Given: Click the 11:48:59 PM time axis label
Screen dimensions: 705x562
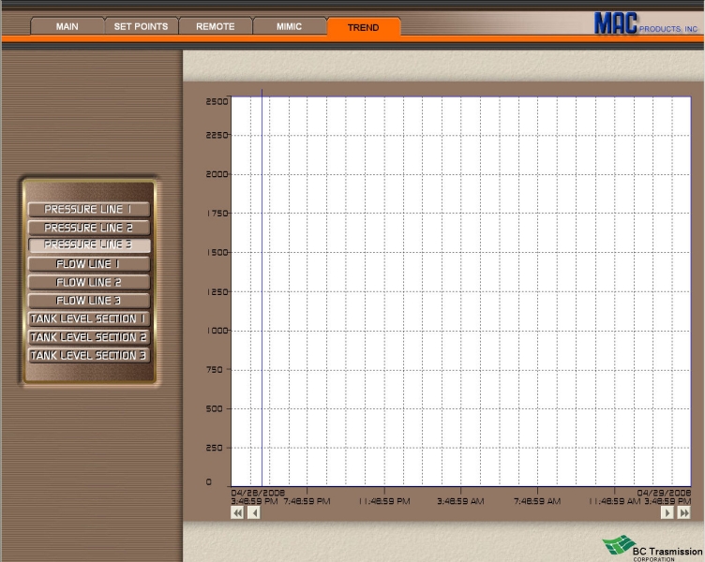Looking at the screenshot, I should [384, 501].
